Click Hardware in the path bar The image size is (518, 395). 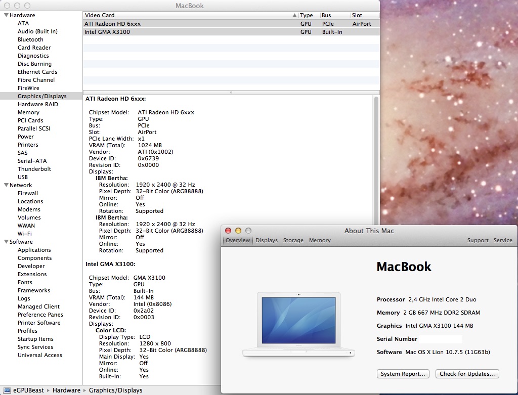click(66, 390)
